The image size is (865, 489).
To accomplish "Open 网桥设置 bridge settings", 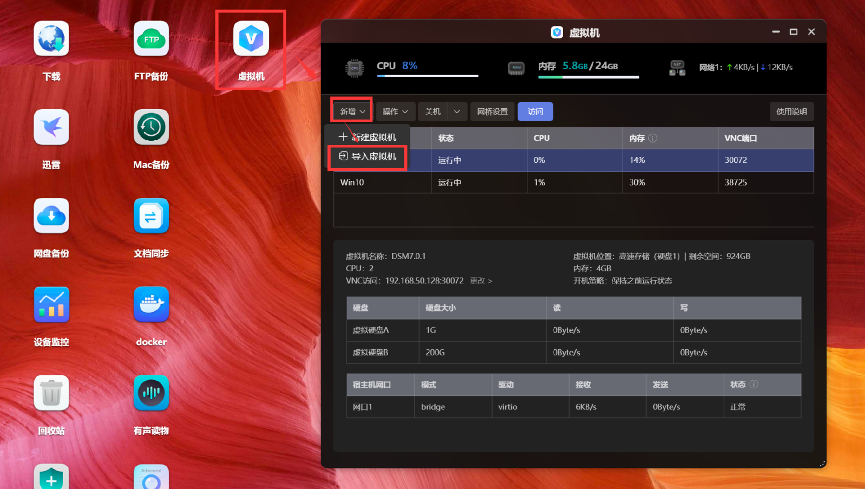I will 492,111.
